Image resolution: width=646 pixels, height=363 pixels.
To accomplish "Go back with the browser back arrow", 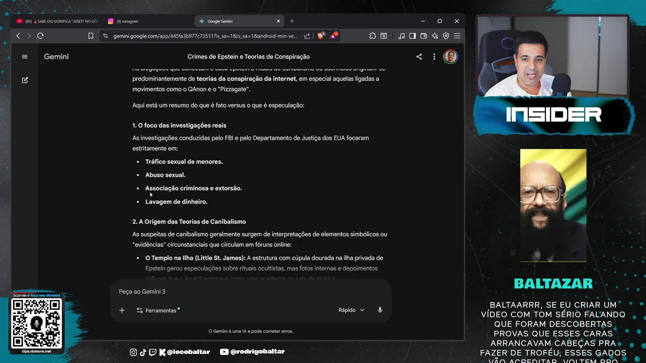I will [x=18, y=36].
